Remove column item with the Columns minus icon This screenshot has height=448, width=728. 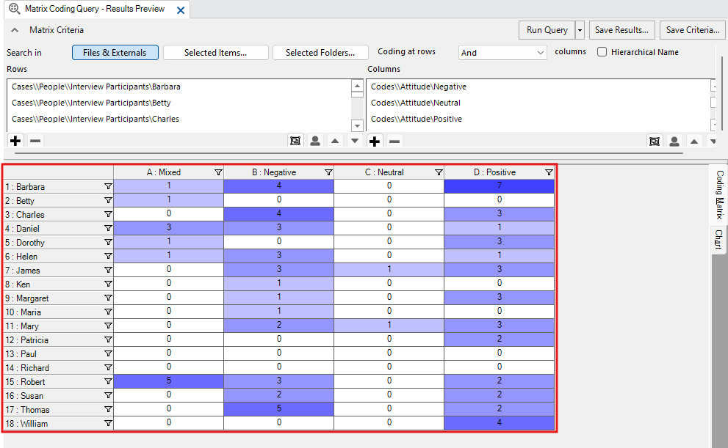pos(394,141)
